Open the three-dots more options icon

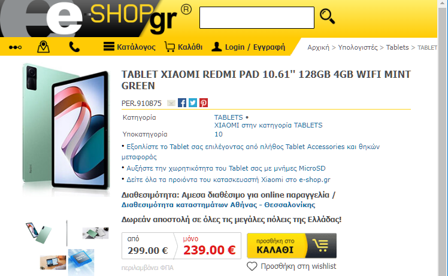pyautogui.click(x=15, y=47)
